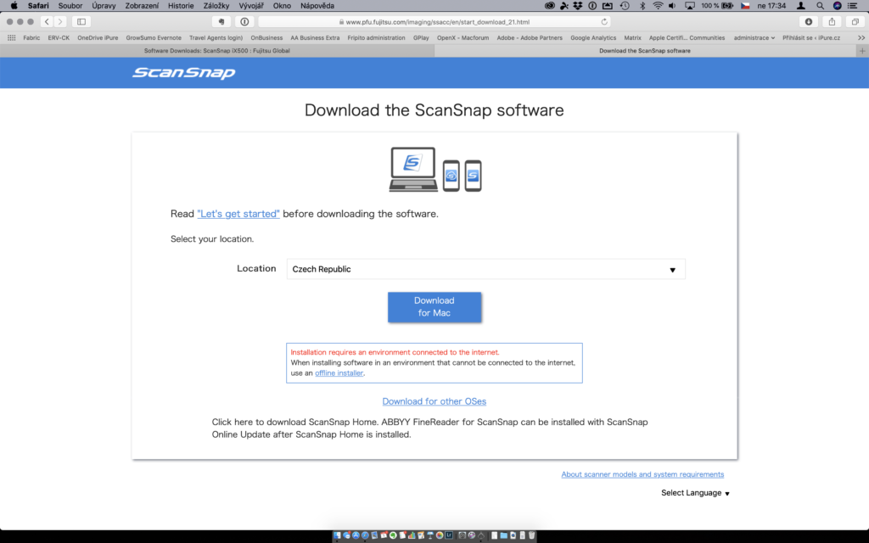Show all tabs overview in Safari
Screen dimensions: 869x543
[855, 21]
